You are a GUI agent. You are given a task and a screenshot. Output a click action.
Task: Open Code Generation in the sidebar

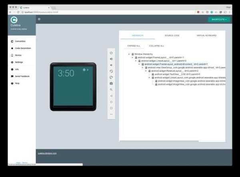[22, 48]
